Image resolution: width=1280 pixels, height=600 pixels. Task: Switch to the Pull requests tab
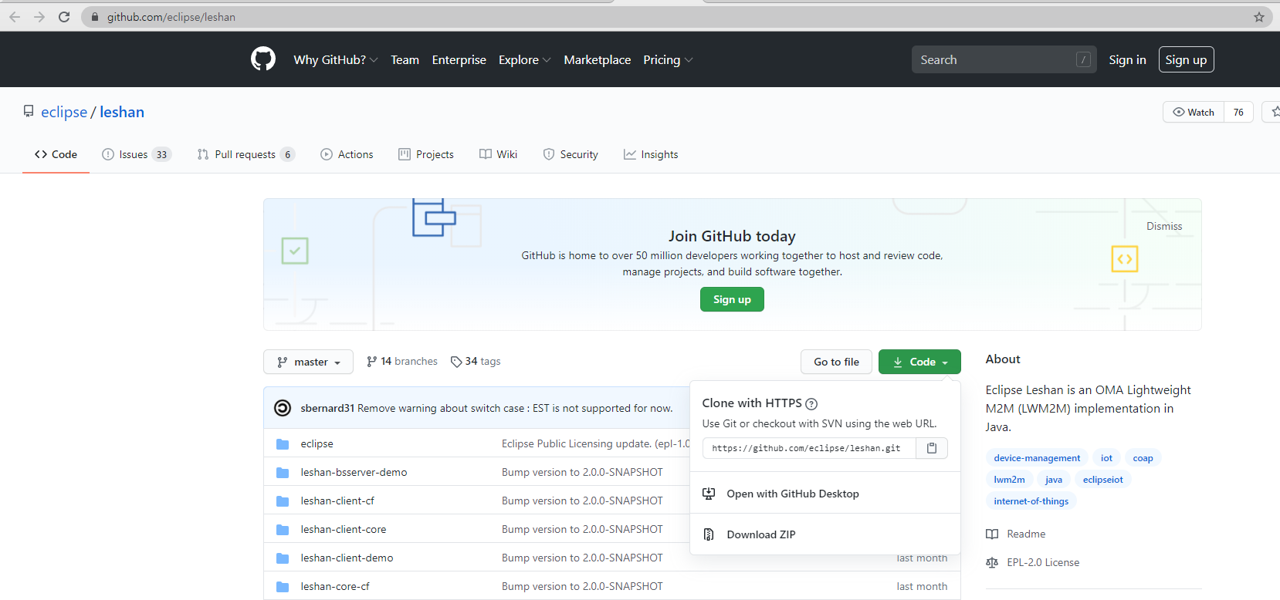(246, 154)
